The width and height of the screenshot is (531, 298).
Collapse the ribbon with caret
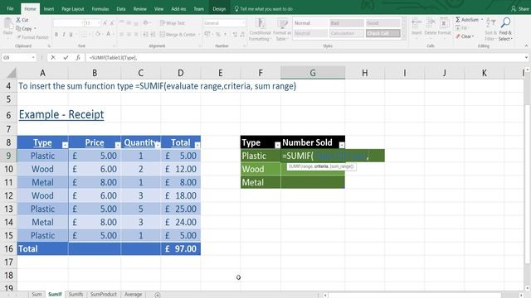[x=526, y=46]
